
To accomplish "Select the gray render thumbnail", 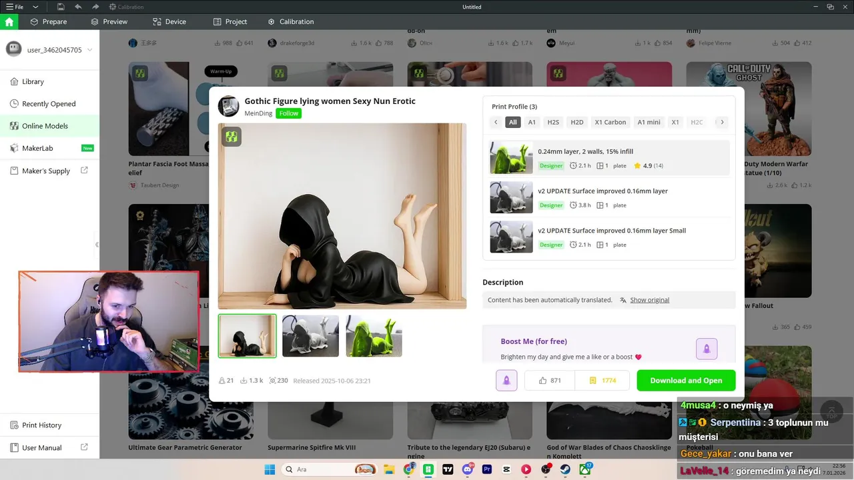I will (x=310, y=336).
